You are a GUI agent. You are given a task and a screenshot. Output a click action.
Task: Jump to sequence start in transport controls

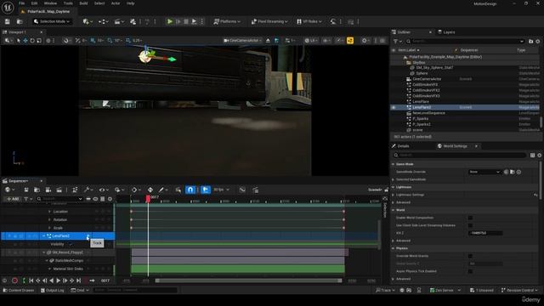(31, 280)
